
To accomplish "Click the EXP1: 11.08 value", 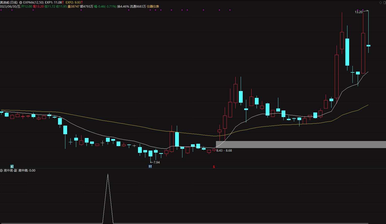I will [53, 3].
